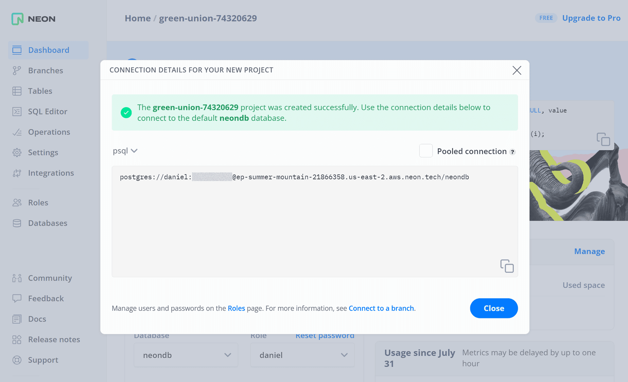Click the Roles people icon
This screenshot has width=628, height=382.
pyautogui.click(x=17, y=203)
